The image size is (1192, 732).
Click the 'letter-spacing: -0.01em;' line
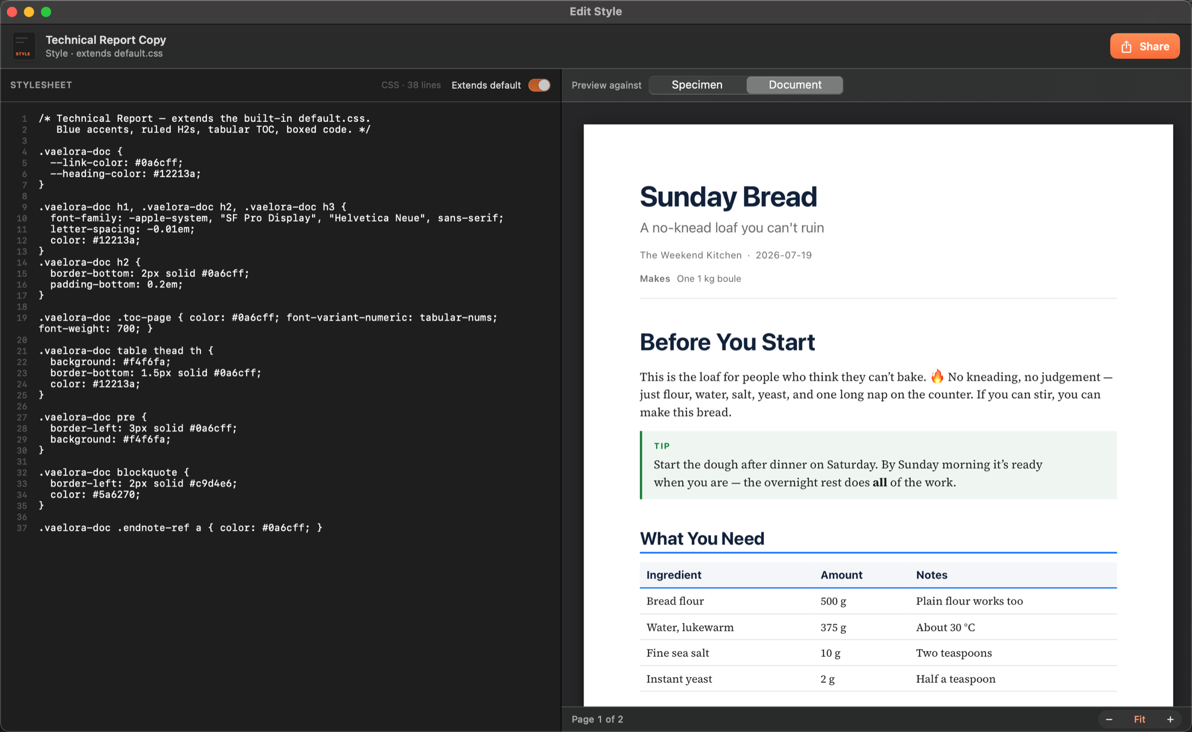click(x=122, y=229)
